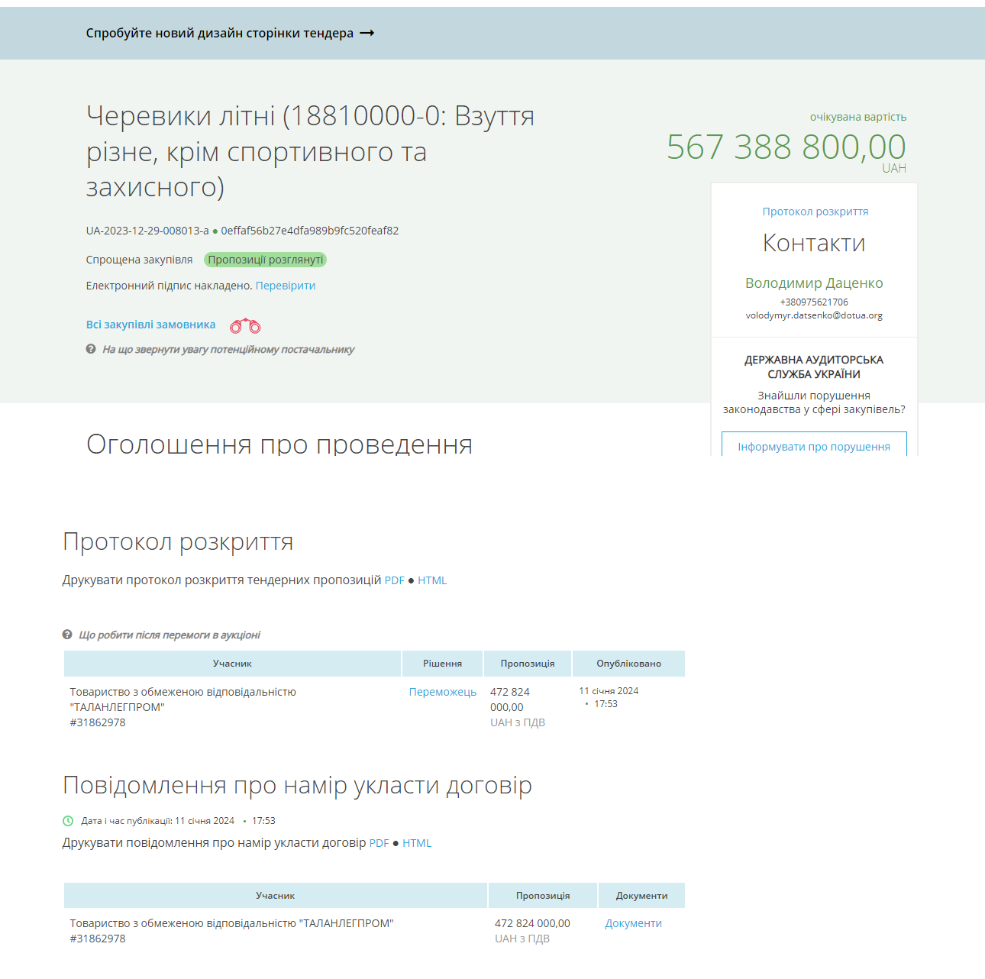This screenshot has width=985, height=979.
Task: Click the bid amount 472 824 000,00 in the protocol table
Action: tap(510, 700)
